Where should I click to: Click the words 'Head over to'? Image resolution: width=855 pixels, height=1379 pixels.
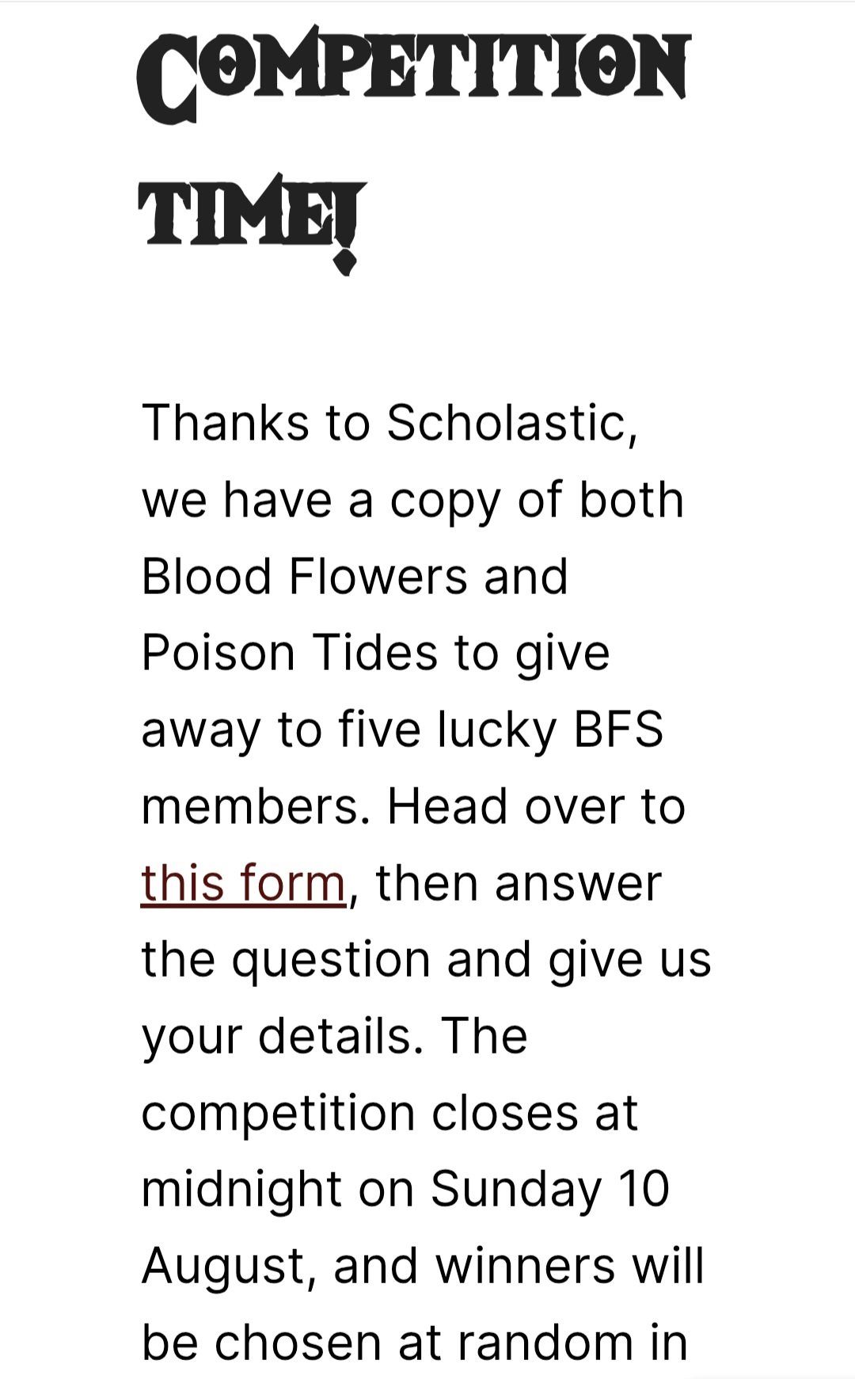point(536,806)
